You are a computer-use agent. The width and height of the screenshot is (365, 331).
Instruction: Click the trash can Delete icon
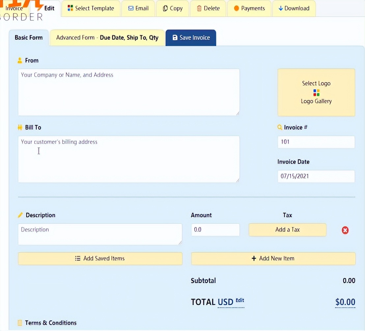(199, 8)
